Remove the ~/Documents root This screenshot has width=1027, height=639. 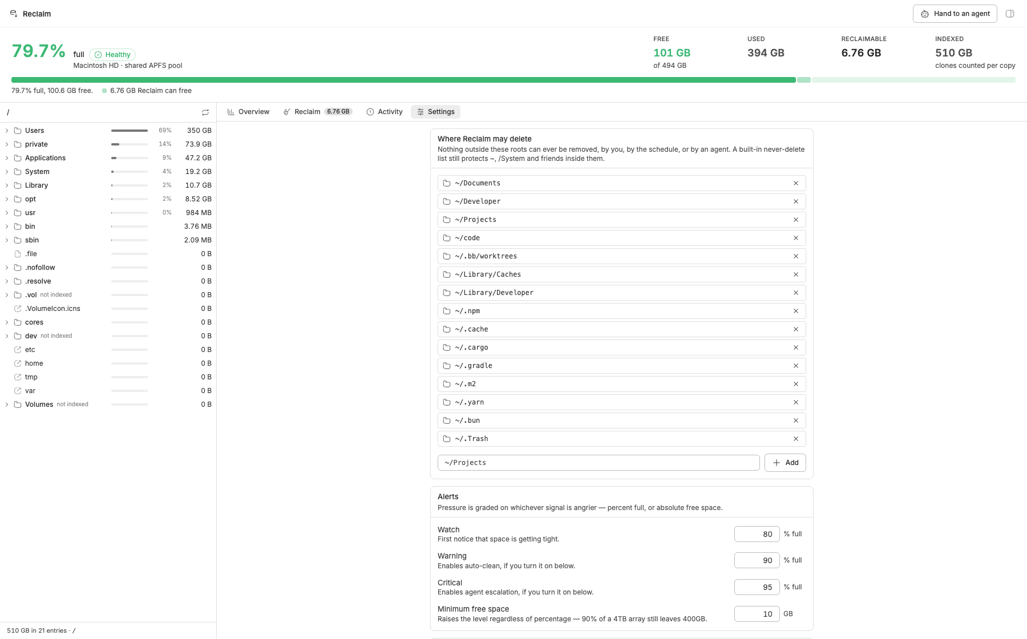tap(796, 183)
